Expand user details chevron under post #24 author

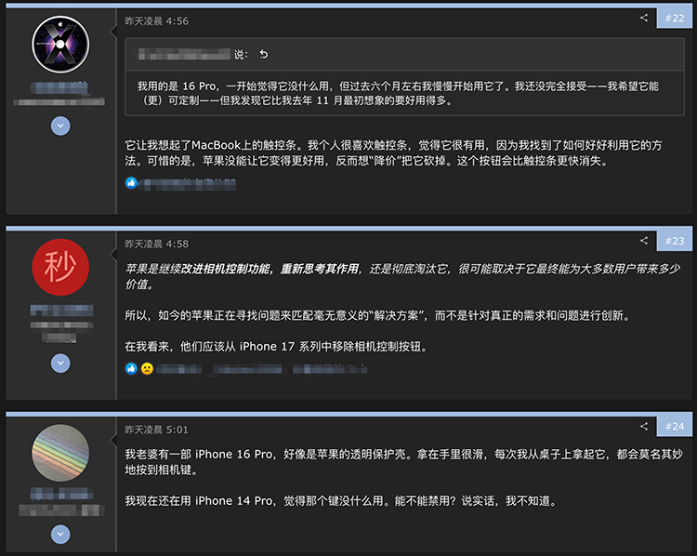pyautogui.click(x=60, y=535)
